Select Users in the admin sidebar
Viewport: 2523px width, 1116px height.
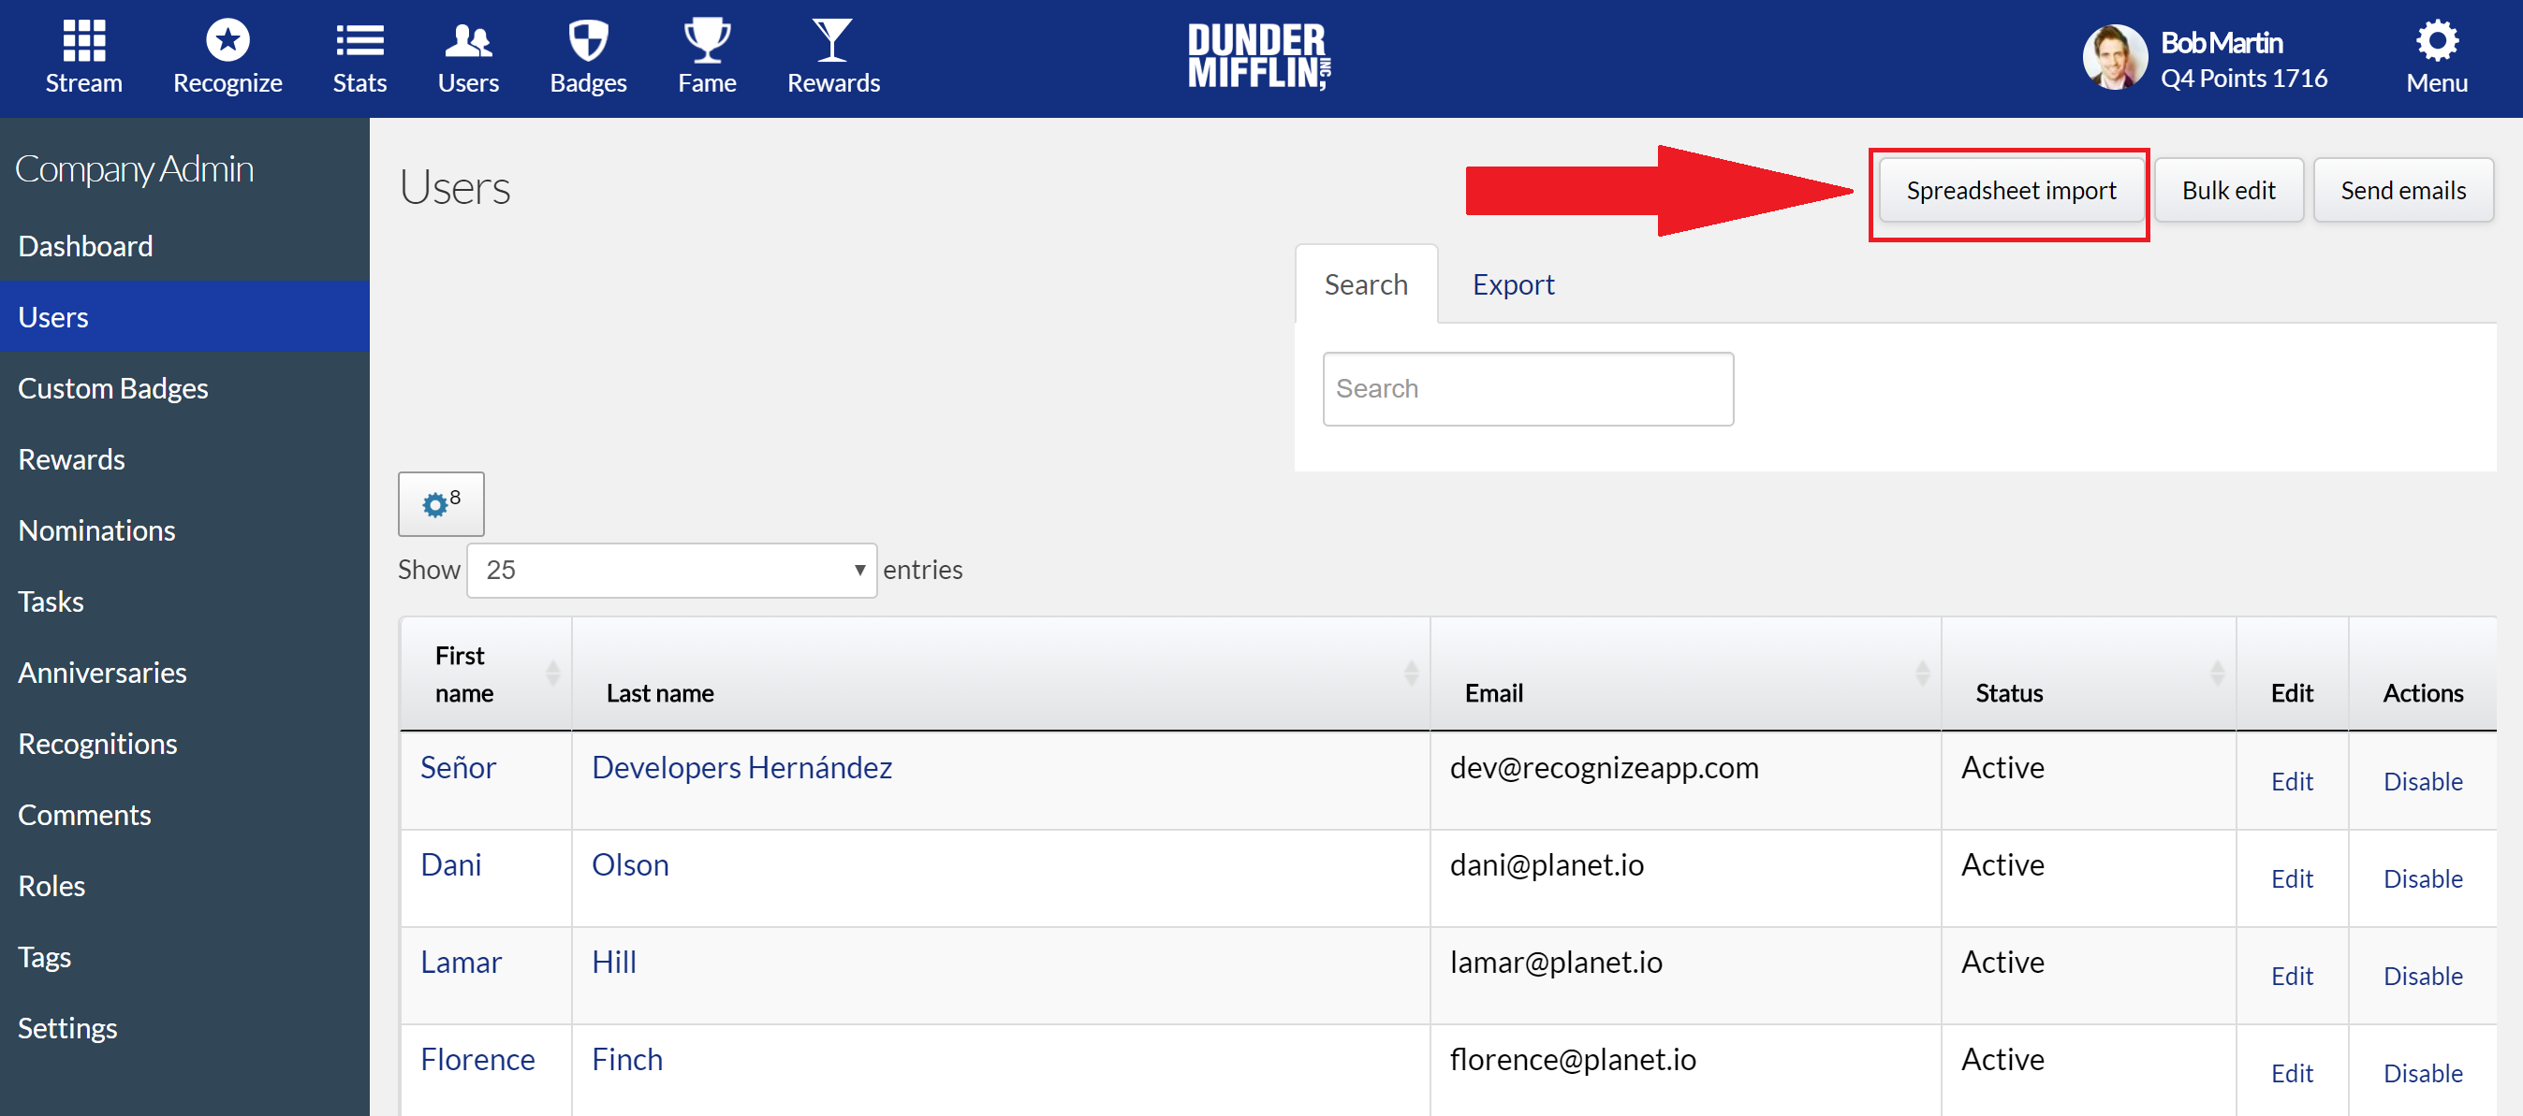pyautogui.click(x=184, y=317)
